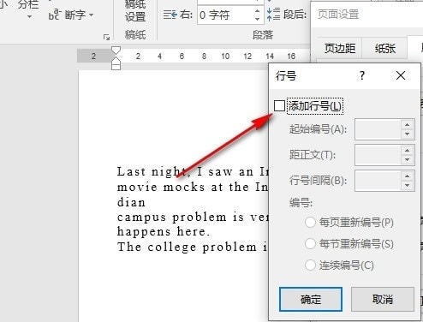Switch to 纸张 tab in 页面设置
This screenshot has height=322, width=423.
click(x=385, y=48)
